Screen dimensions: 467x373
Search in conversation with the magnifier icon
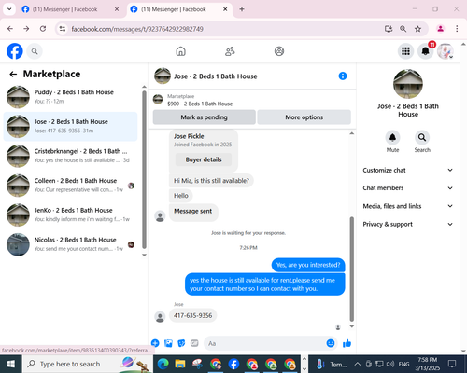point(422,137)
